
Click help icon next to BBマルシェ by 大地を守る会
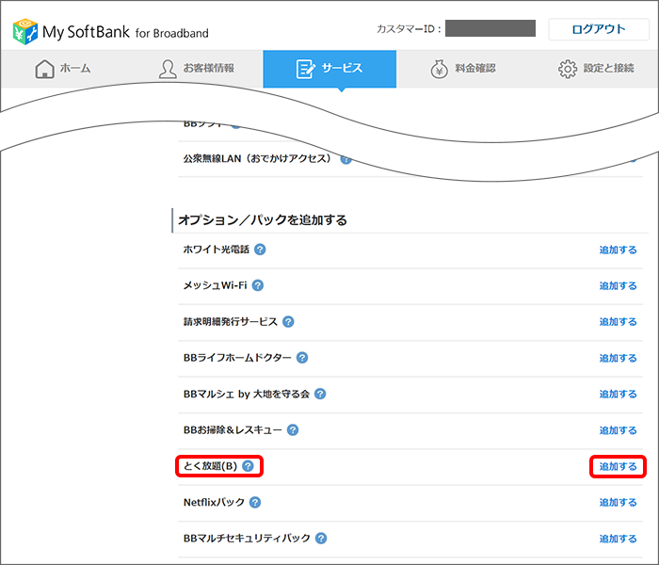[320, 394]
